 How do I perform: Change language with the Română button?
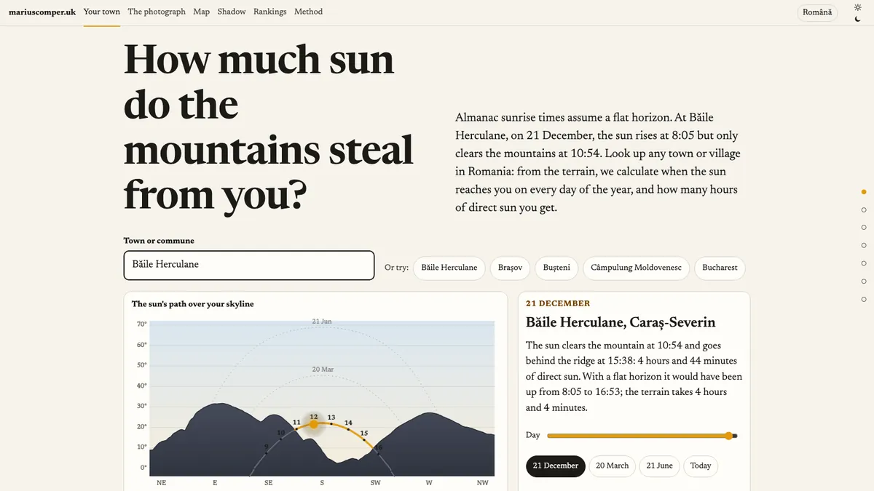point(817,13)
